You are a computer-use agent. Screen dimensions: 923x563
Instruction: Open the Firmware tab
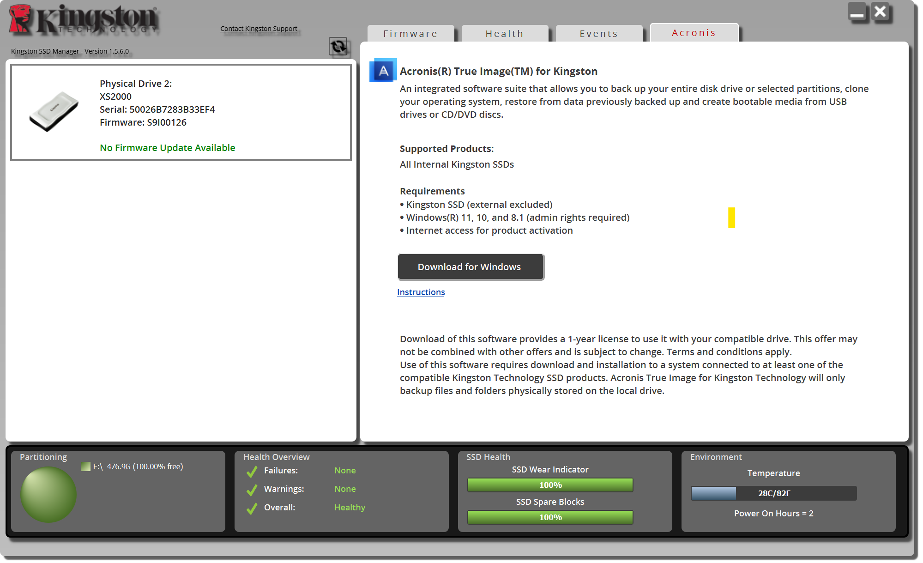point(410,34)
